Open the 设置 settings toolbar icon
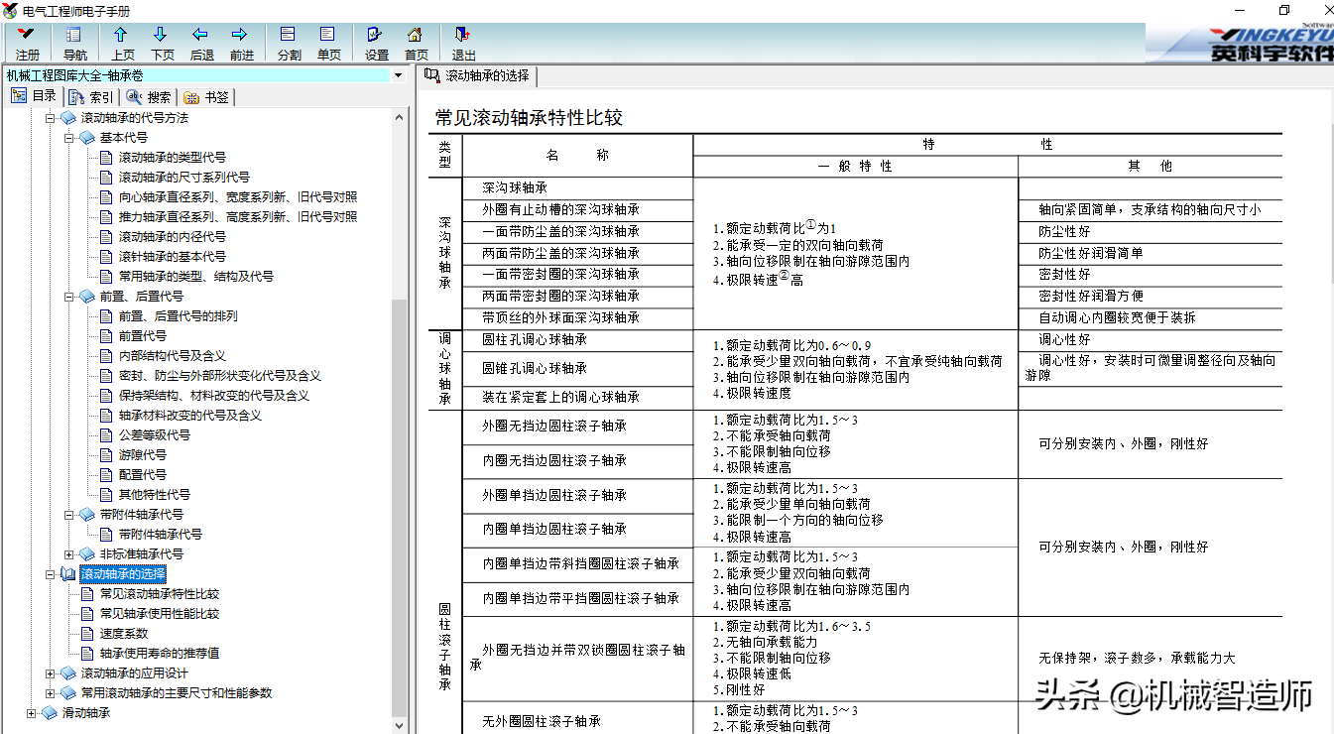 click(376, 35)
